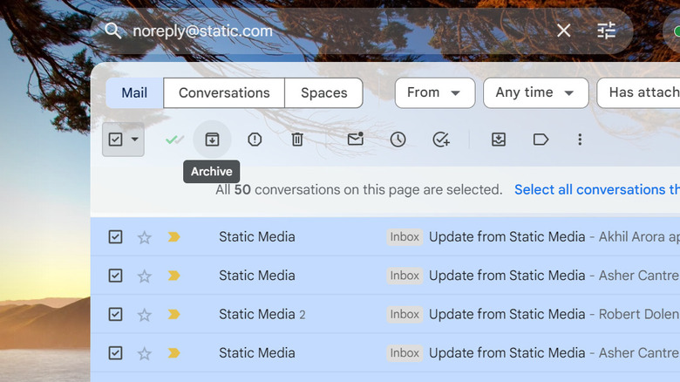
Task: Switch to the Conversations tab
Action: tap(224, 92)
